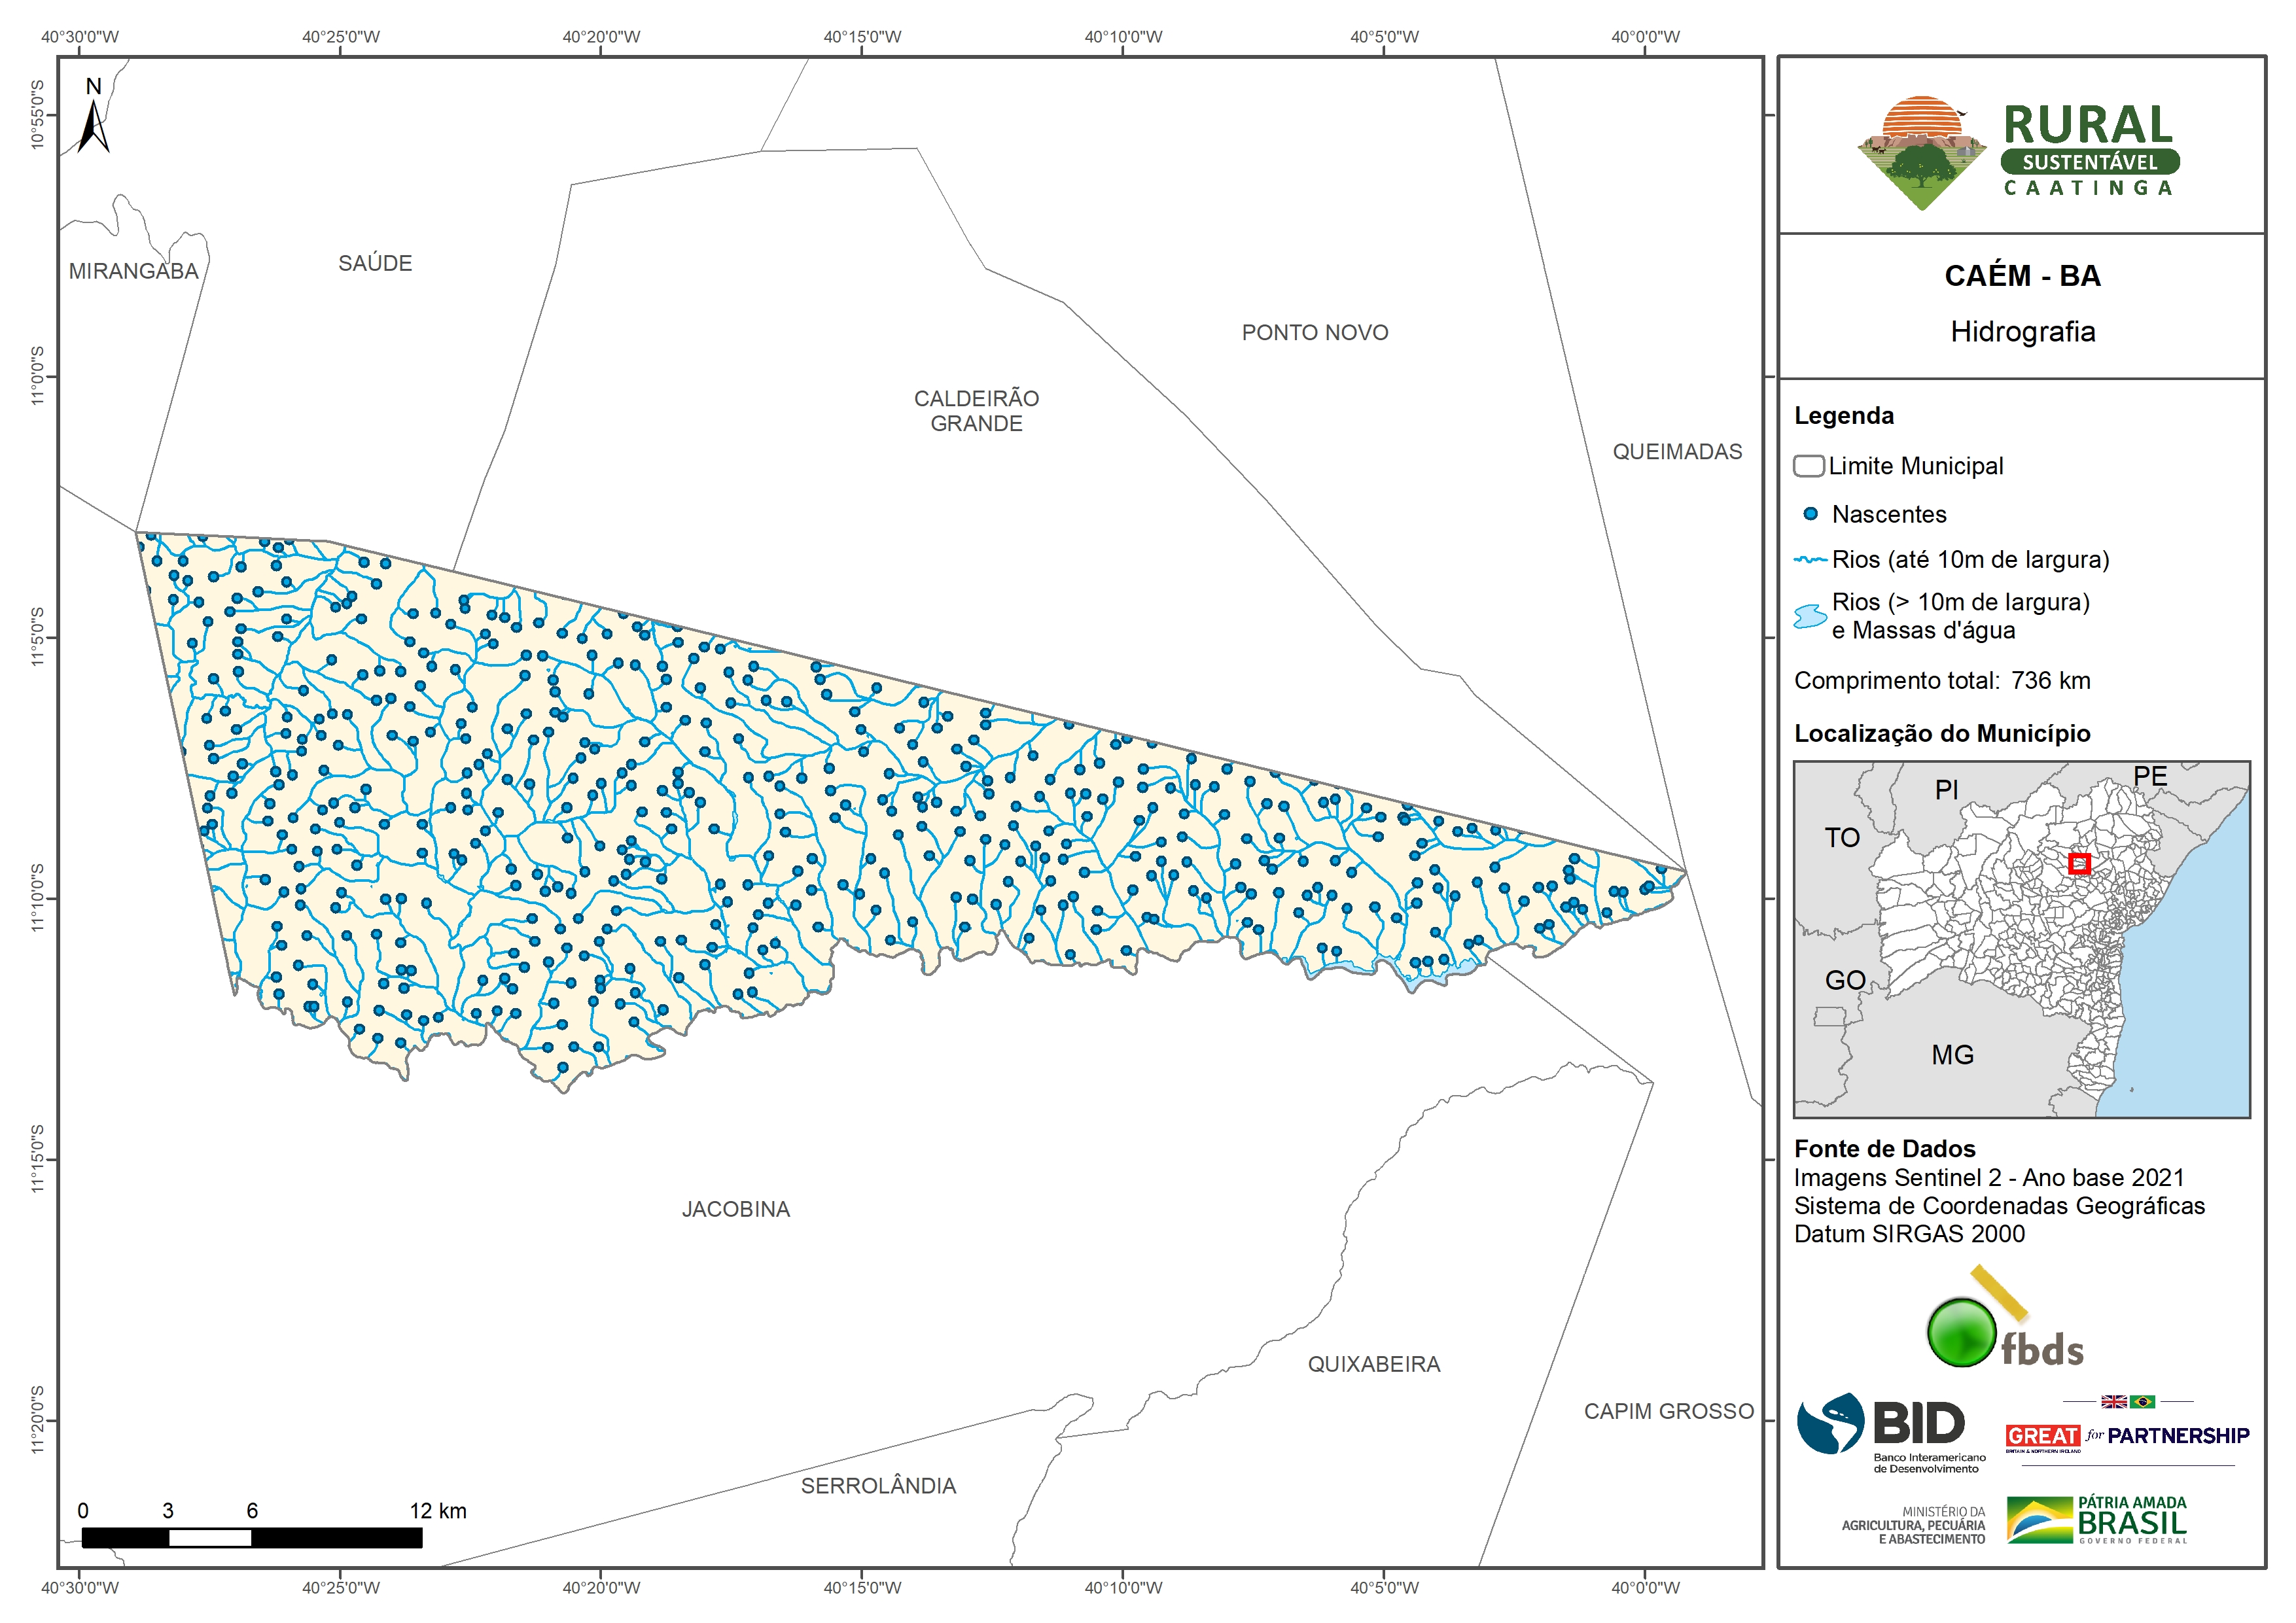Click the Rural Sustentável Caatinga logo
2296x1623 pixels.
2019,152
